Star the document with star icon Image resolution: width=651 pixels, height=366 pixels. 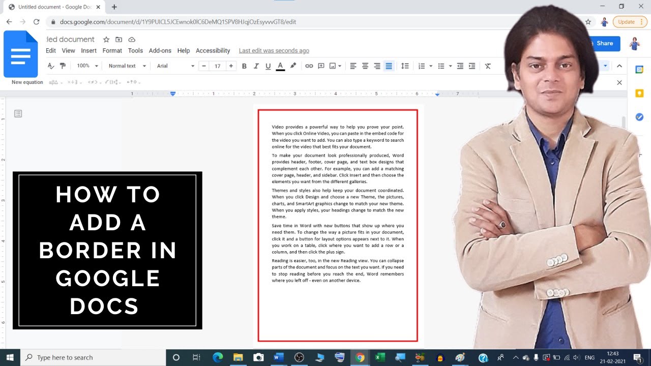(x=106, y=40)
